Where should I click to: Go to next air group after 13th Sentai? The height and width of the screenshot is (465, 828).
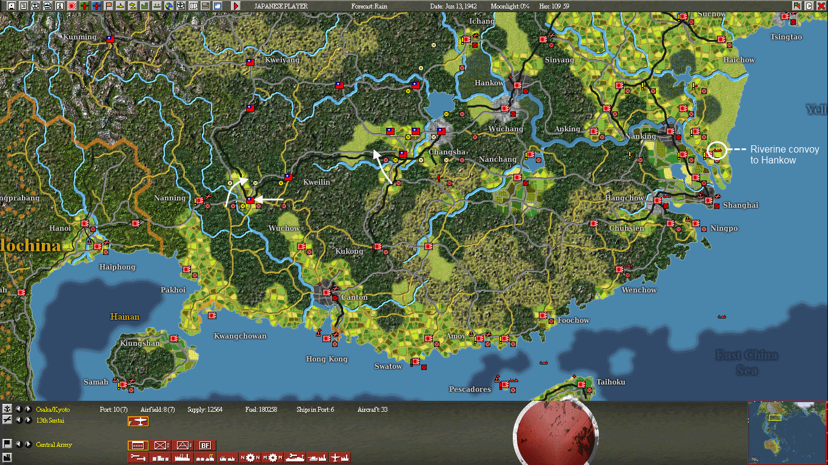pos(28,420)
